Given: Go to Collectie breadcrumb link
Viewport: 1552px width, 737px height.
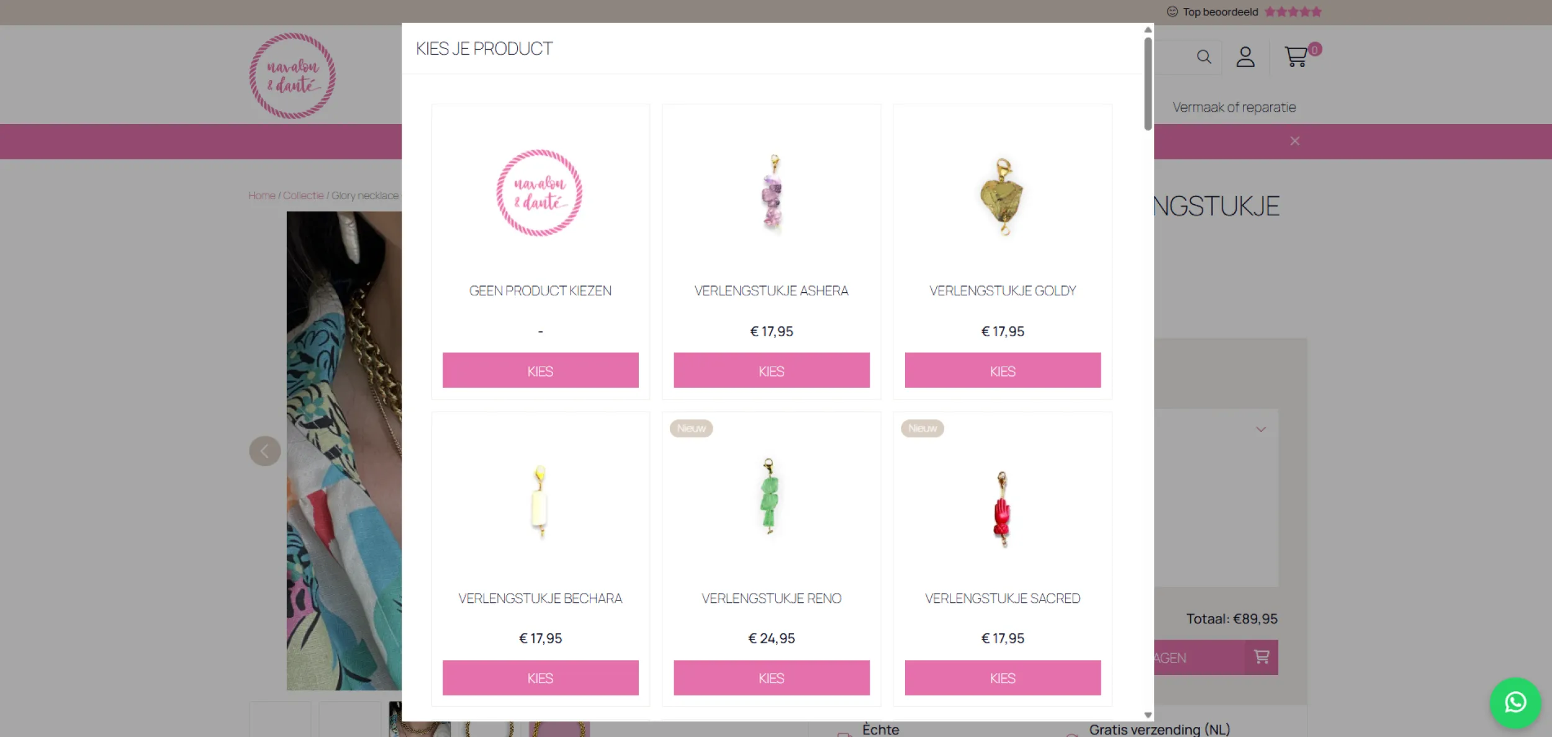Looking at the screenshot, I should point(303,195).
